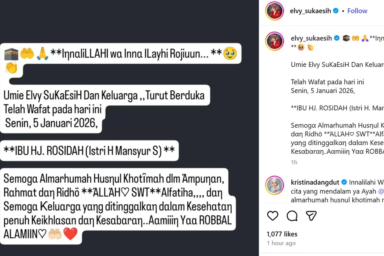Like the post with heart icon
This screenshot has height=256, width=384.
coord(273,216)
